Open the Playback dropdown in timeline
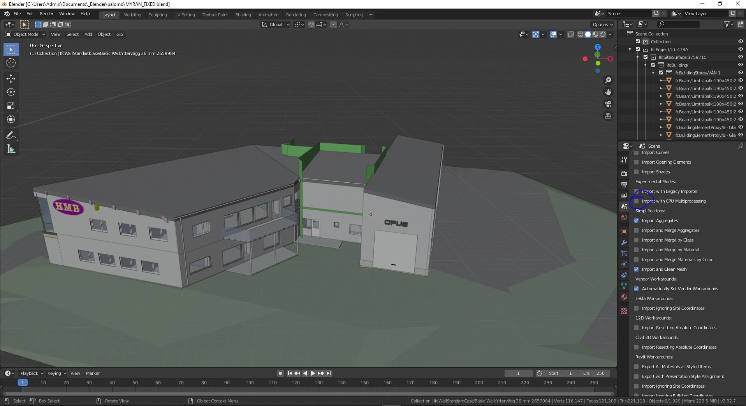 tap(31, 373)
